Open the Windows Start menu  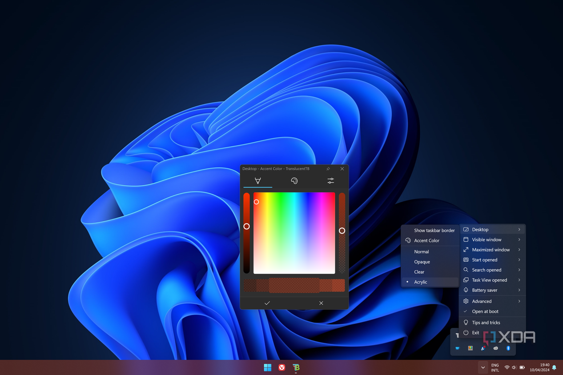click(x=267, y=367)
